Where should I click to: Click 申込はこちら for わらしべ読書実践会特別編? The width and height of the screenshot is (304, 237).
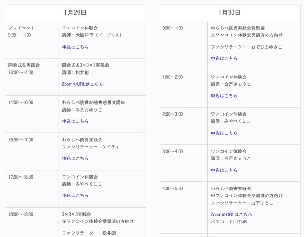click(x=224, y=58)
